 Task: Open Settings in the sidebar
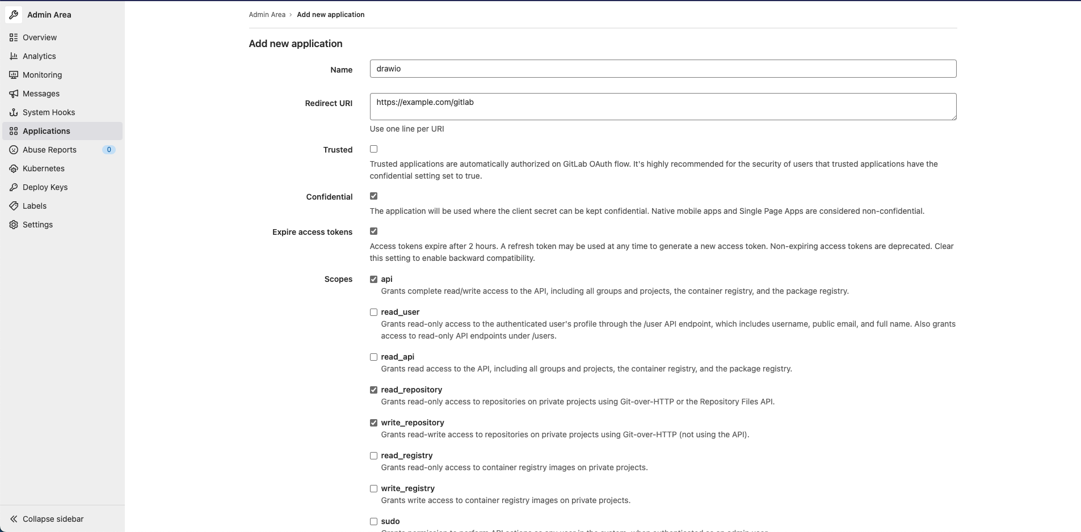coord(37,225)
